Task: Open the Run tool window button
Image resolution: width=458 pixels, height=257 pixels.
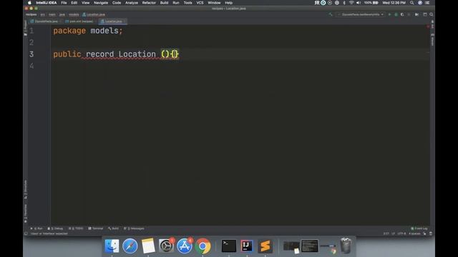Action: pos(36,228)
